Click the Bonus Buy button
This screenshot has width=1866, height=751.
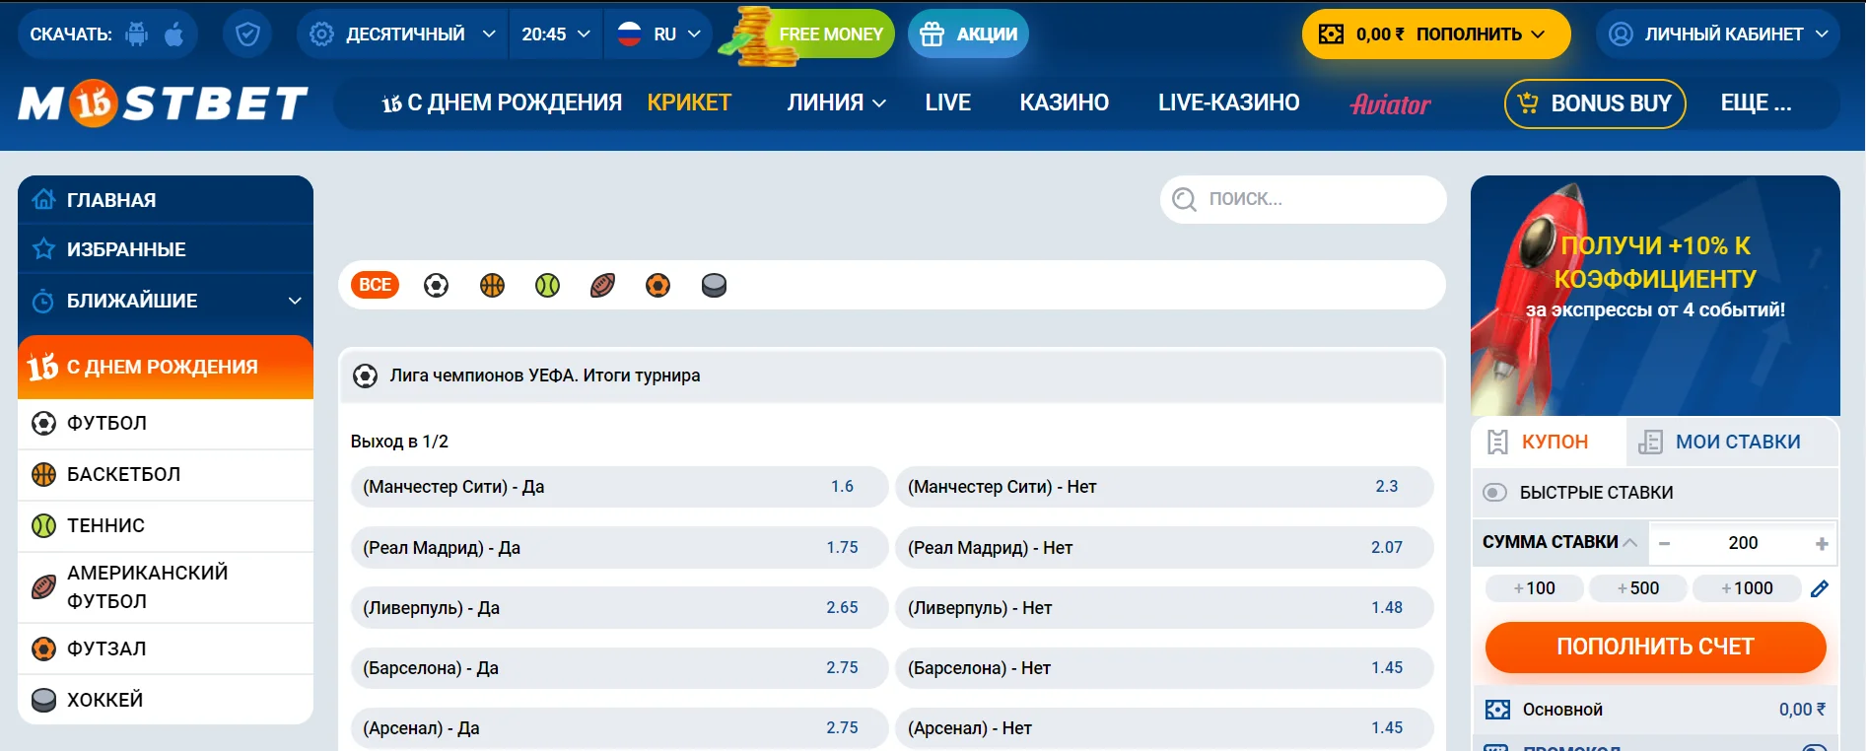coord(1594,103)
